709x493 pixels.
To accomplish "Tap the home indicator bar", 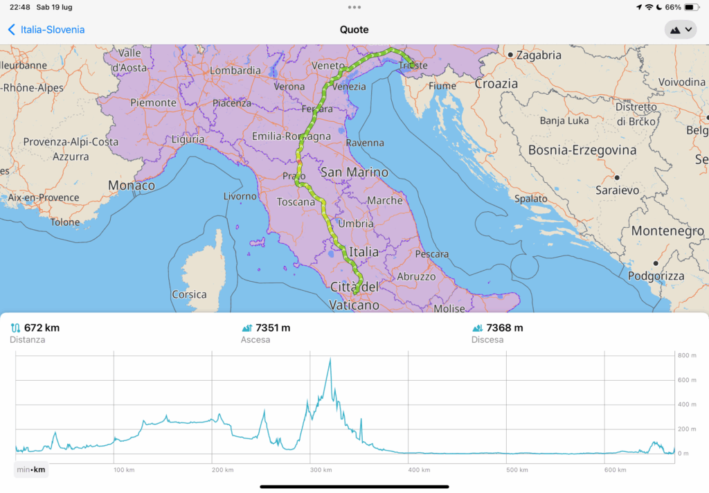I will pyautogui.click(x=354, y=487).
